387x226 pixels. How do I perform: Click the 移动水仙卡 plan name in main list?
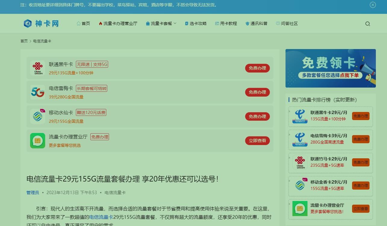coord(61,113)
